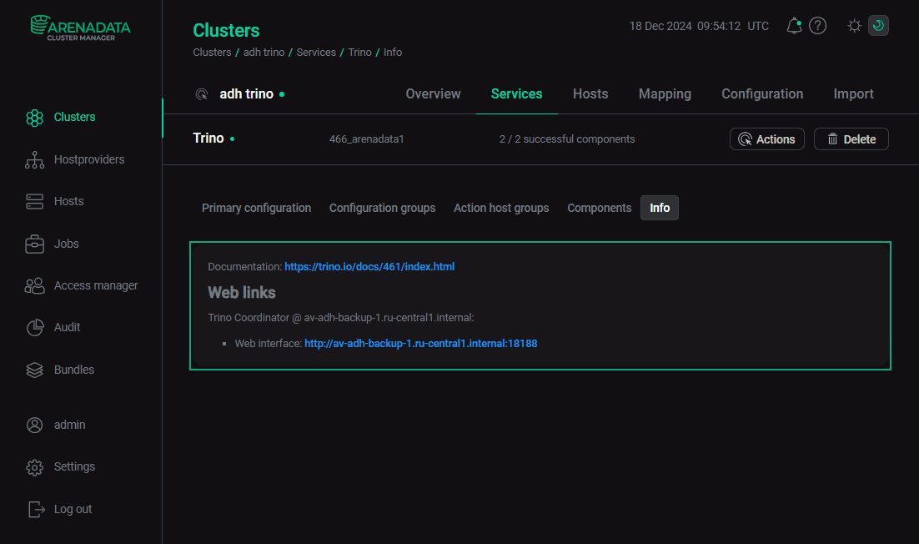Click cluster actions icon beside adh trino
Viewport: 919px width, 544px height.
click(x=202, y=94)
